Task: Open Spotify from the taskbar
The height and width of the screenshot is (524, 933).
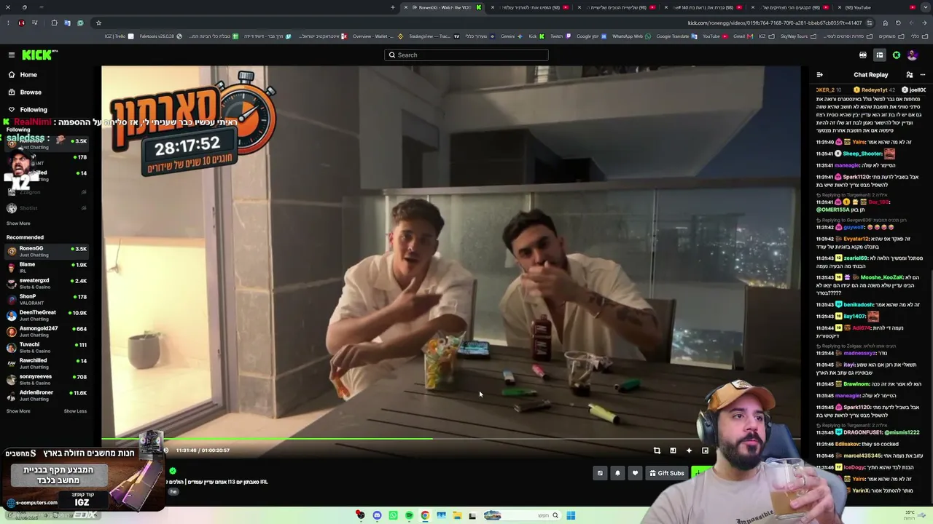Action: 409,515
